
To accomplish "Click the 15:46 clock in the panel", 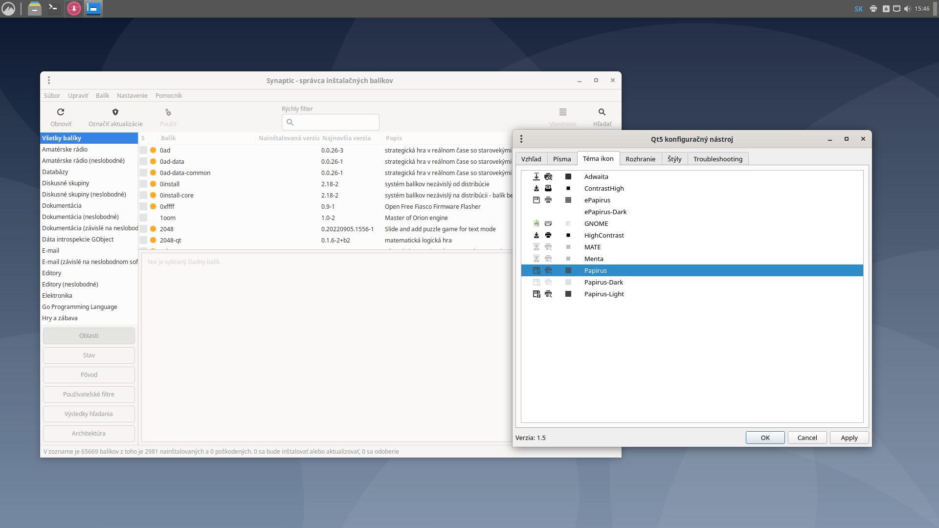I will tap(922, 9).
